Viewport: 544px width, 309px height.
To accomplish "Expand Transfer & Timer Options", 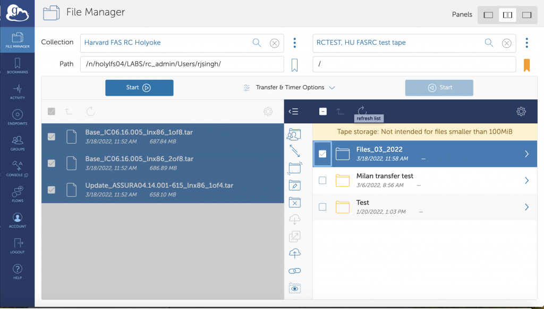I will click(x=290, y=88).
